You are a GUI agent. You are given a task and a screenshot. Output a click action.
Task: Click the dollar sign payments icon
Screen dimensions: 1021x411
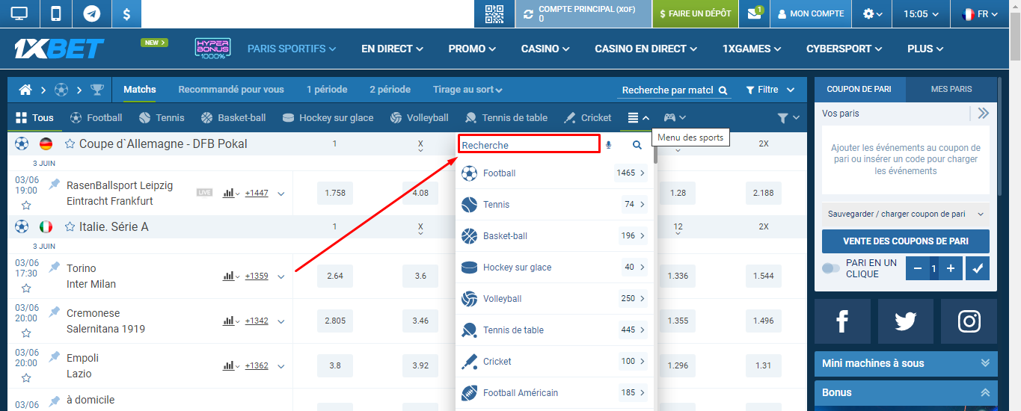coord(127,13)
